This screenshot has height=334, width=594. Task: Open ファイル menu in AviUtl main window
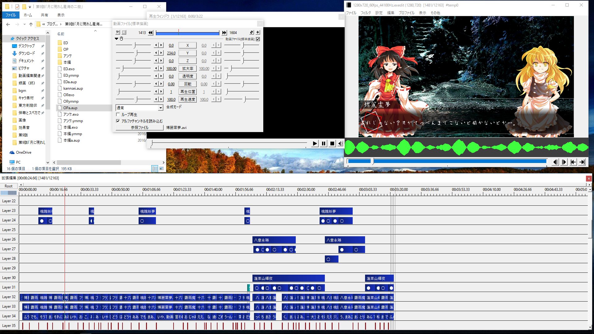(x=351, y=13)
